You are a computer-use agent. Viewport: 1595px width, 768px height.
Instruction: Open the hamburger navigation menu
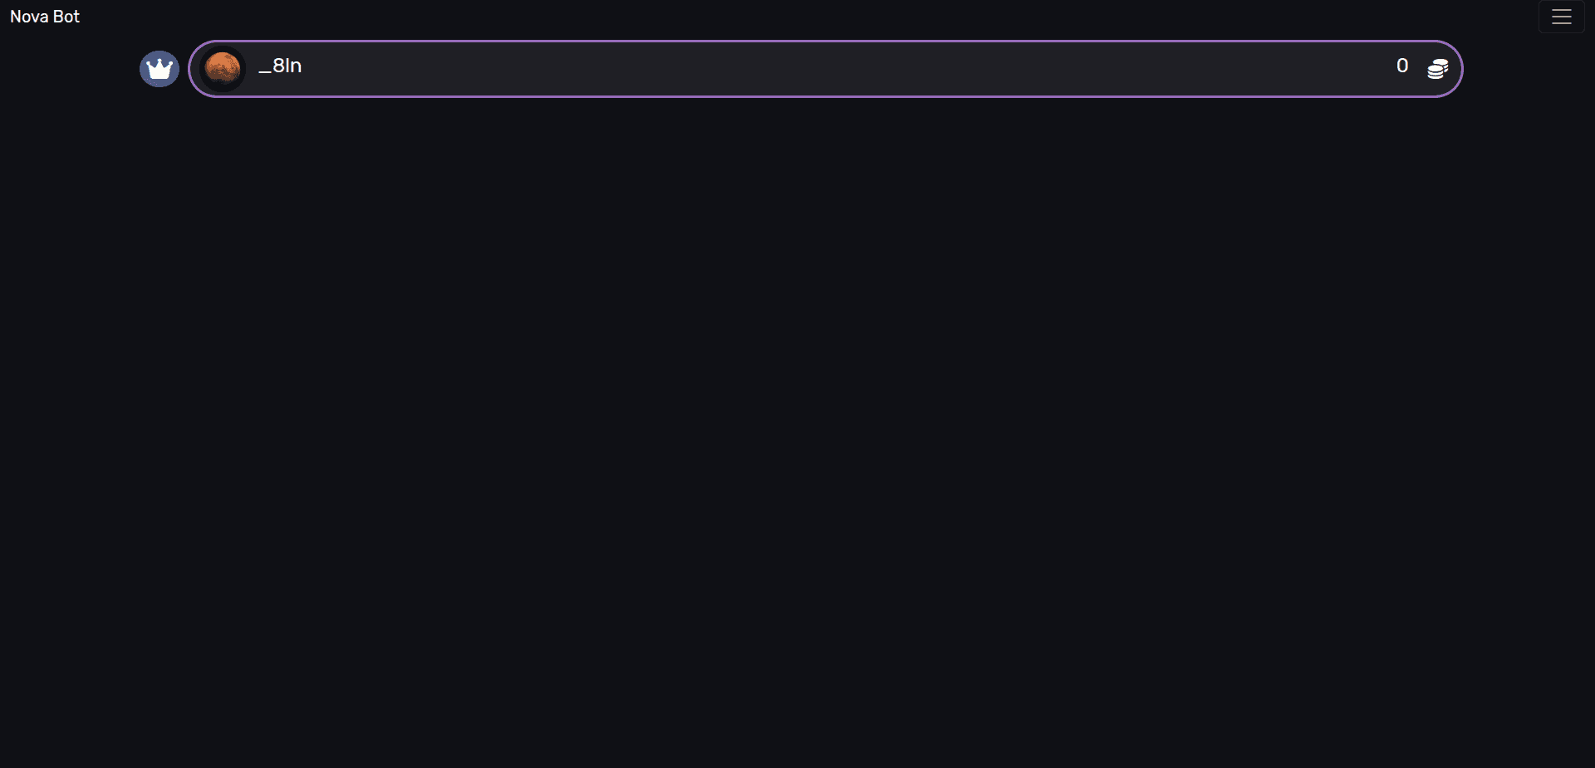pos(1561,17)
